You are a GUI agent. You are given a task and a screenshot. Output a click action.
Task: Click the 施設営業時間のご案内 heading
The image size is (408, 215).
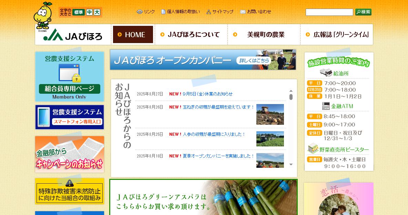pyautogui.click(x=338, y=62)
